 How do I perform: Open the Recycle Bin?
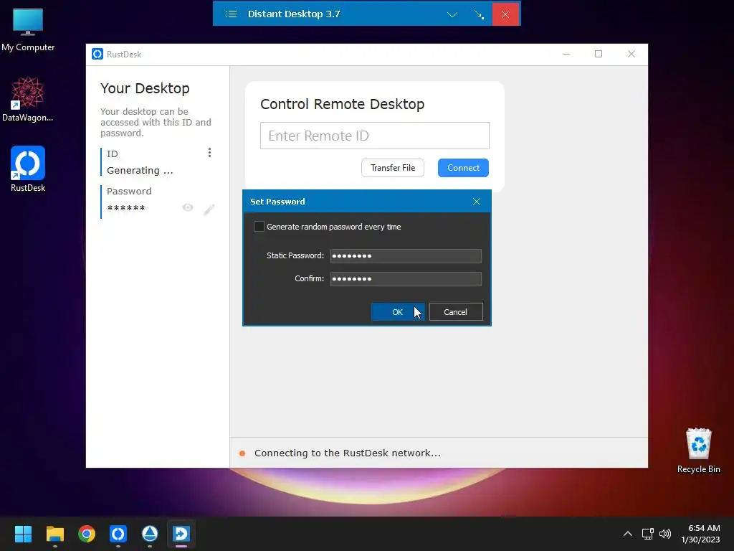pos(698,451)
